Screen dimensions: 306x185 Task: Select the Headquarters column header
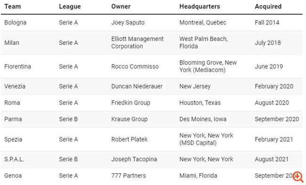pos(200,7)
